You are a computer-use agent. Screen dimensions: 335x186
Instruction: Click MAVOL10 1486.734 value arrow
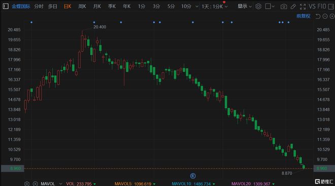pos(214,184)
